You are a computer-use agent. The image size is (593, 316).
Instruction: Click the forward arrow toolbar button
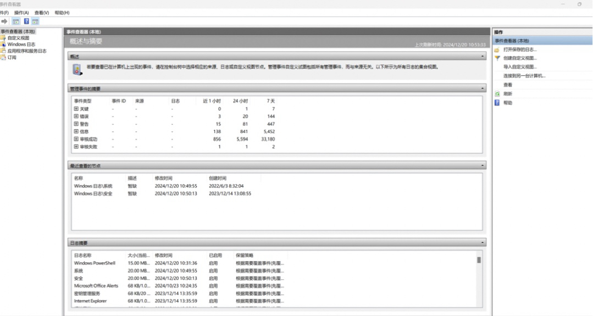point(4,21)
